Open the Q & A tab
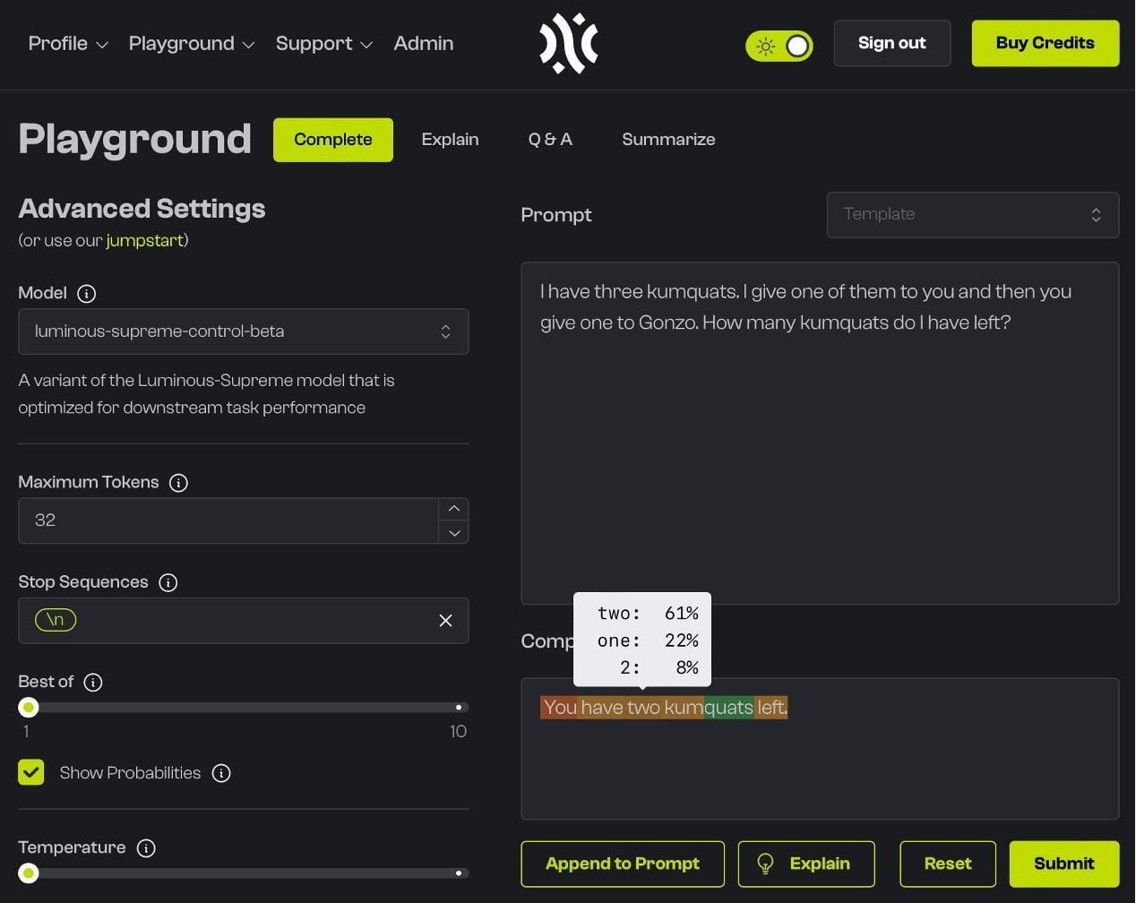The width and height of the screenshot is (1136, 903). [550, 140]
